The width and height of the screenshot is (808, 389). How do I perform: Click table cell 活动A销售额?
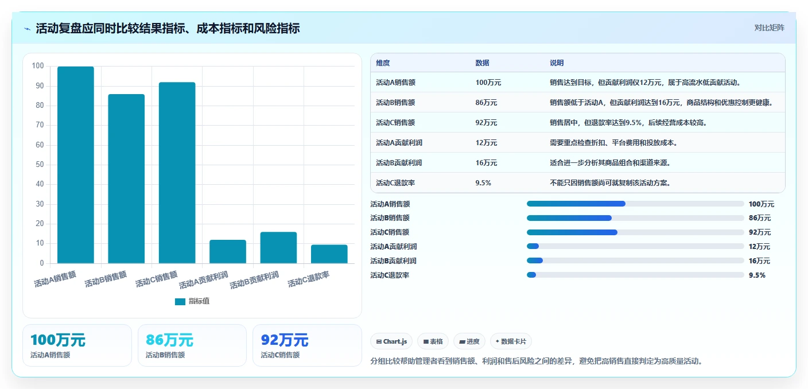[395, 83]
